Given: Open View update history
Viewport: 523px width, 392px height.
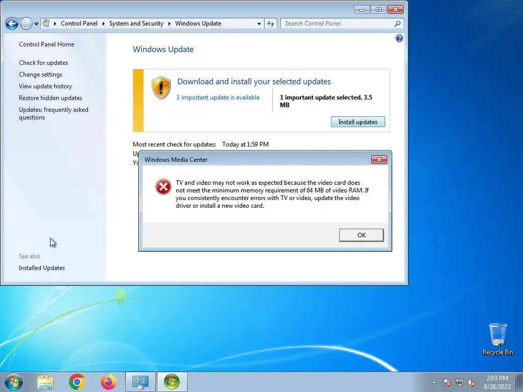Looking at the screenshot, I should click(45, 86).
